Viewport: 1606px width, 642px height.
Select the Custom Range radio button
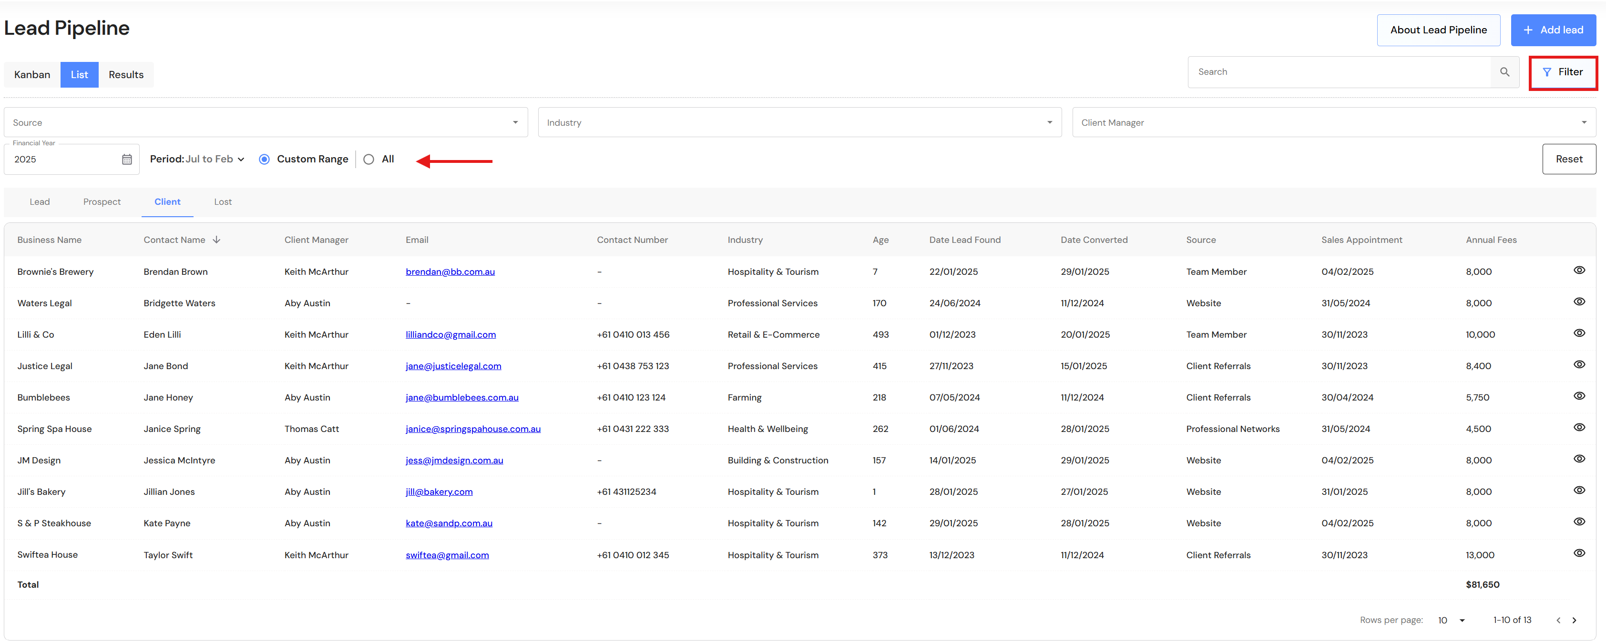pos(265,160)
